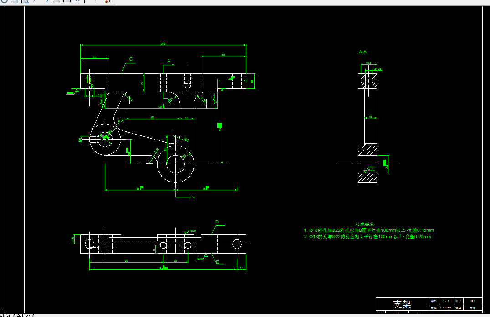This screenshot has width=490, height=317.
Task: Click the 数量 label cell
Action: 458,307
